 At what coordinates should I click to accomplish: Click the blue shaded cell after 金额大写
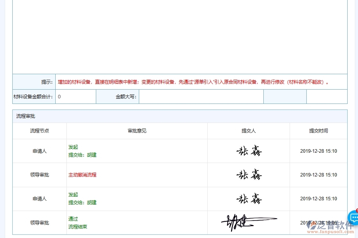click(x=284, y=96)
